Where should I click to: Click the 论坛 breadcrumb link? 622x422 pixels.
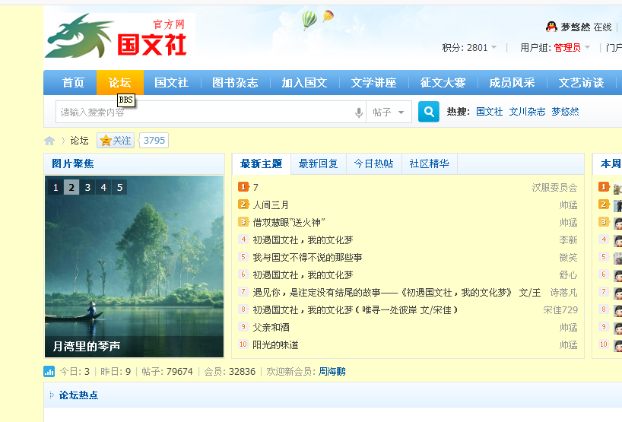(x=79, y=141)
